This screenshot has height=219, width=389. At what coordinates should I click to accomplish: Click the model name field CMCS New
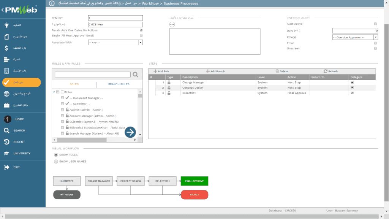pyautogui.click(x=115, y=24)
